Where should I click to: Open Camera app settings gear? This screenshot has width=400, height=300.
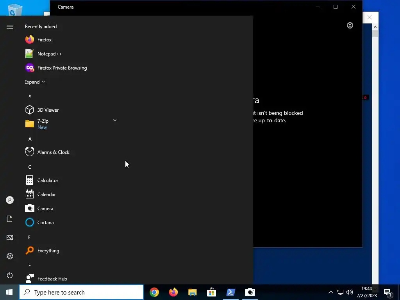350,25
